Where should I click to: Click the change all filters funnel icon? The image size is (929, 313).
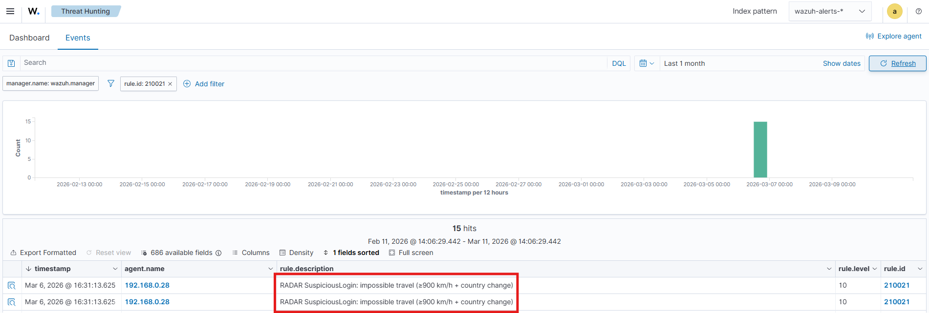tap(111, 84)
